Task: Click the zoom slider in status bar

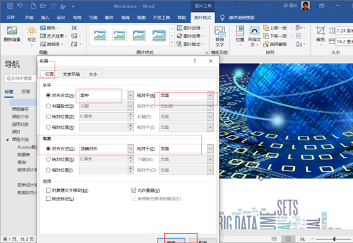Action: point(334,239)
